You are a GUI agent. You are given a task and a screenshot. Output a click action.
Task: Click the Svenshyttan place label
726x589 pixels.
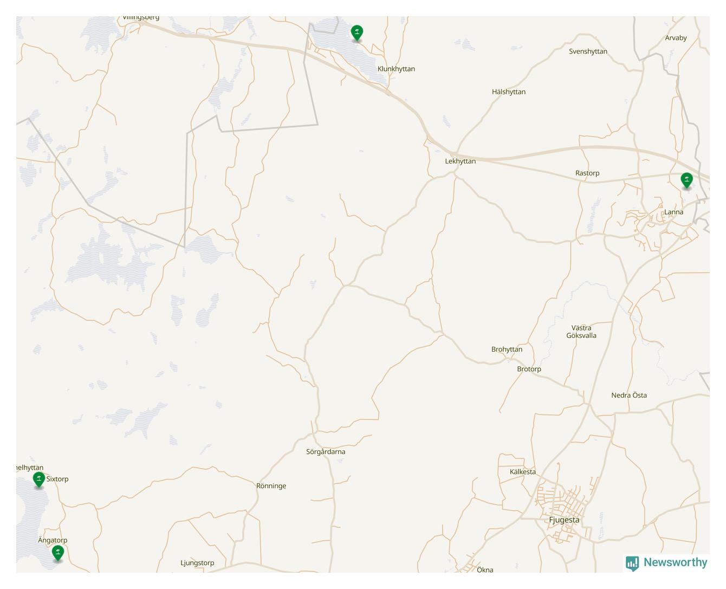pos(588,51)
